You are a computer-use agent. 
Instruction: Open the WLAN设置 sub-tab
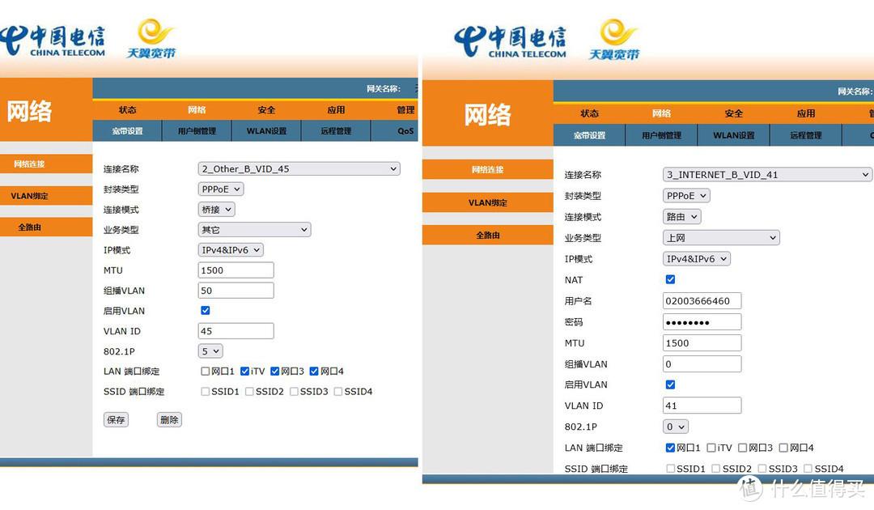point(265,130)
